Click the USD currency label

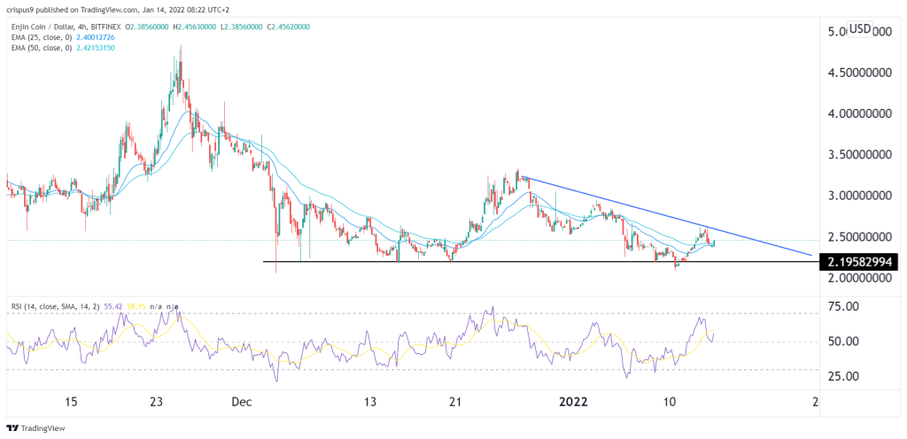859,28
